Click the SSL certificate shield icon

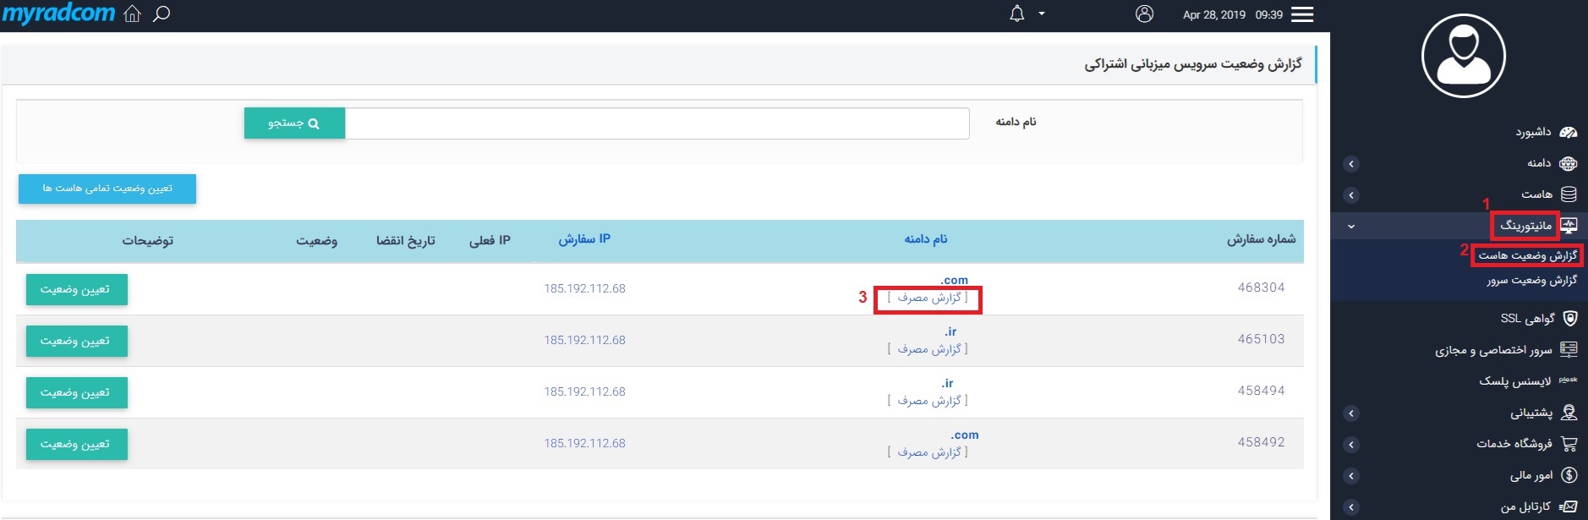click(x=1569, y=319)
